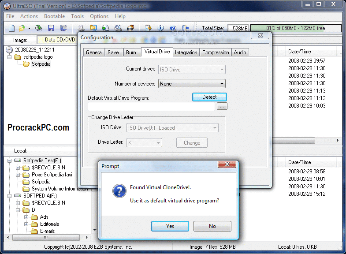The width and height of the screenshot is (346, 254).
Task: Click the blue Info toolbar icon
Action: coord(160,28)
